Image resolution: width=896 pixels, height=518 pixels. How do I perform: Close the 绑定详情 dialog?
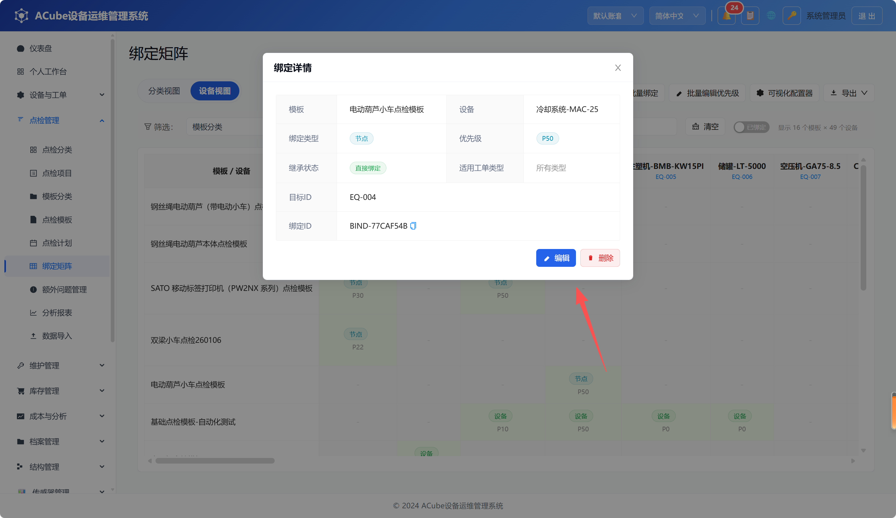618,68
